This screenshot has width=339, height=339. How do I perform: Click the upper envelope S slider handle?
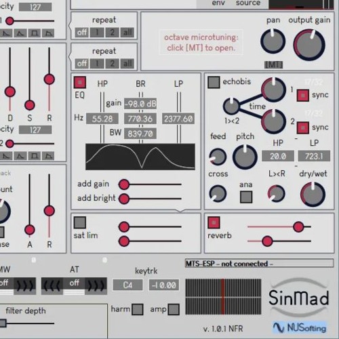(30, 105)
